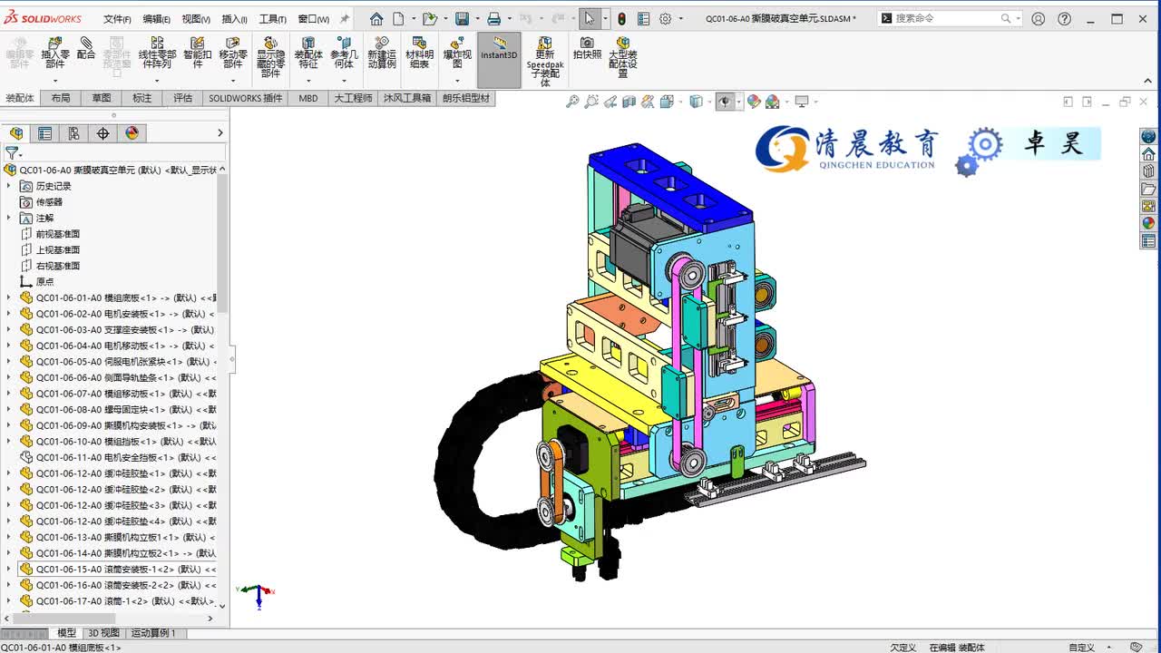Open Large Assembly Settings (大型装配体设置)
This screenshot has width=1161, height=653.
point(623,57)
